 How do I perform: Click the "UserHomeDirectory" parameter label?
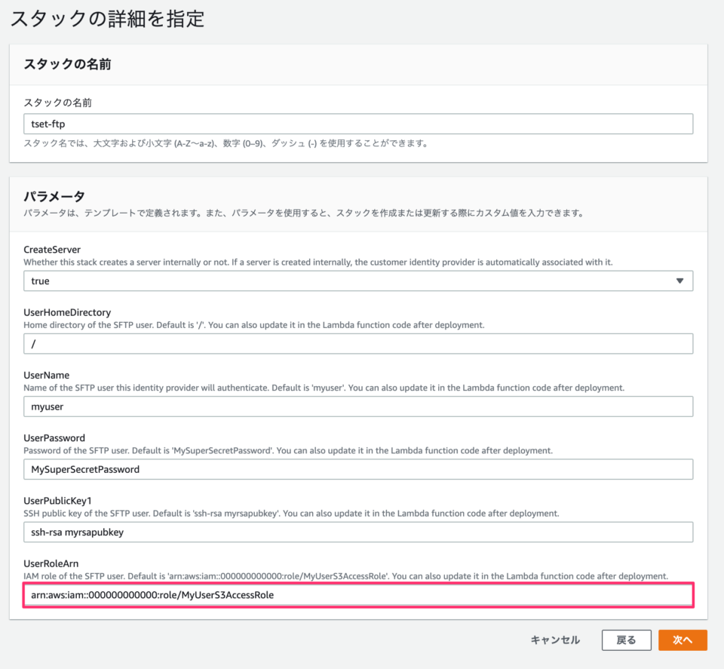[67, 312]
